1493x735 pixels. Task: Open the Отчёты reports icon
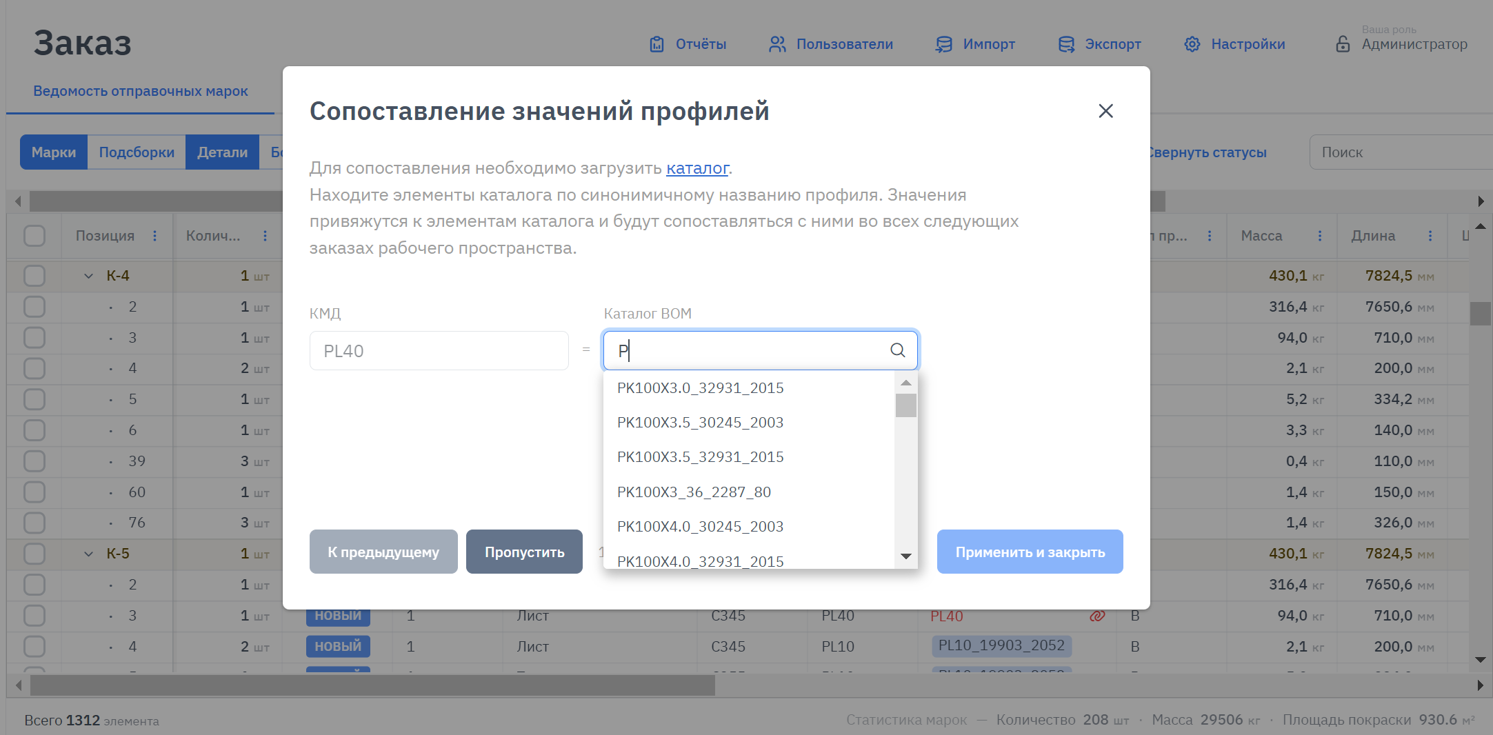657,44
